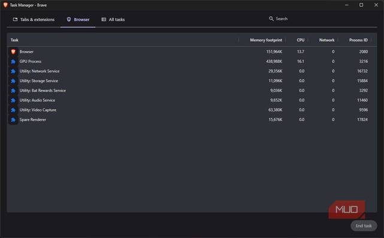Click memory value 15,676K

(275, 120)
